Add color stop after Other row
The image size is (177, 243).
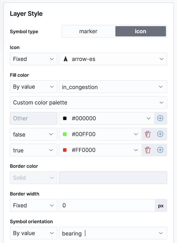[160, 118]
